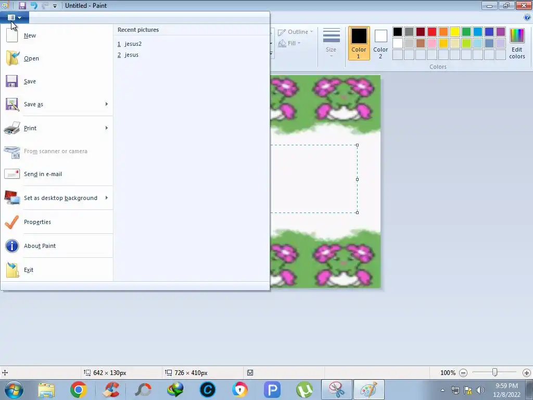533x400 pixels.
Task: Open recent picture jesus
Action: [131, 55]
